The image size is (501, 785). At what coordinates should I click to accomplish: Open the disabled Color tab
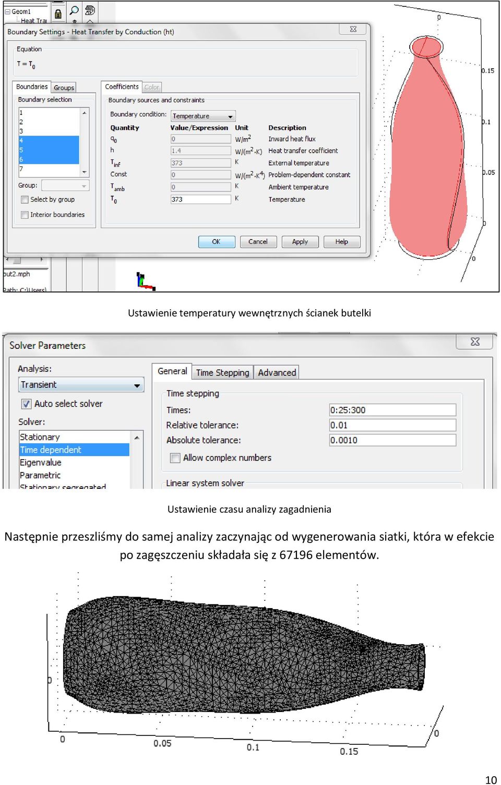tap(151, 87)
